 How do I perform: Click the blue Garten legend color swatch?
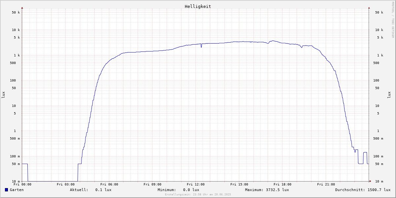pyautogui.click(x=6, y=190)
